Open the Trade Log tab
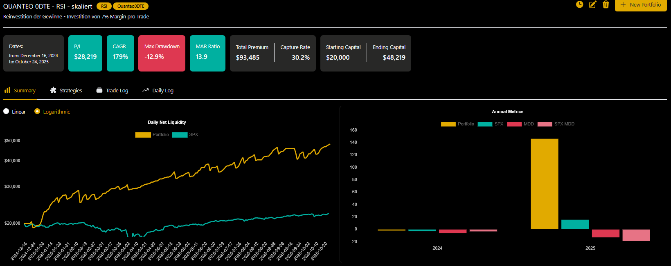This screenshot has width=671, height=266. coord(117,90)
